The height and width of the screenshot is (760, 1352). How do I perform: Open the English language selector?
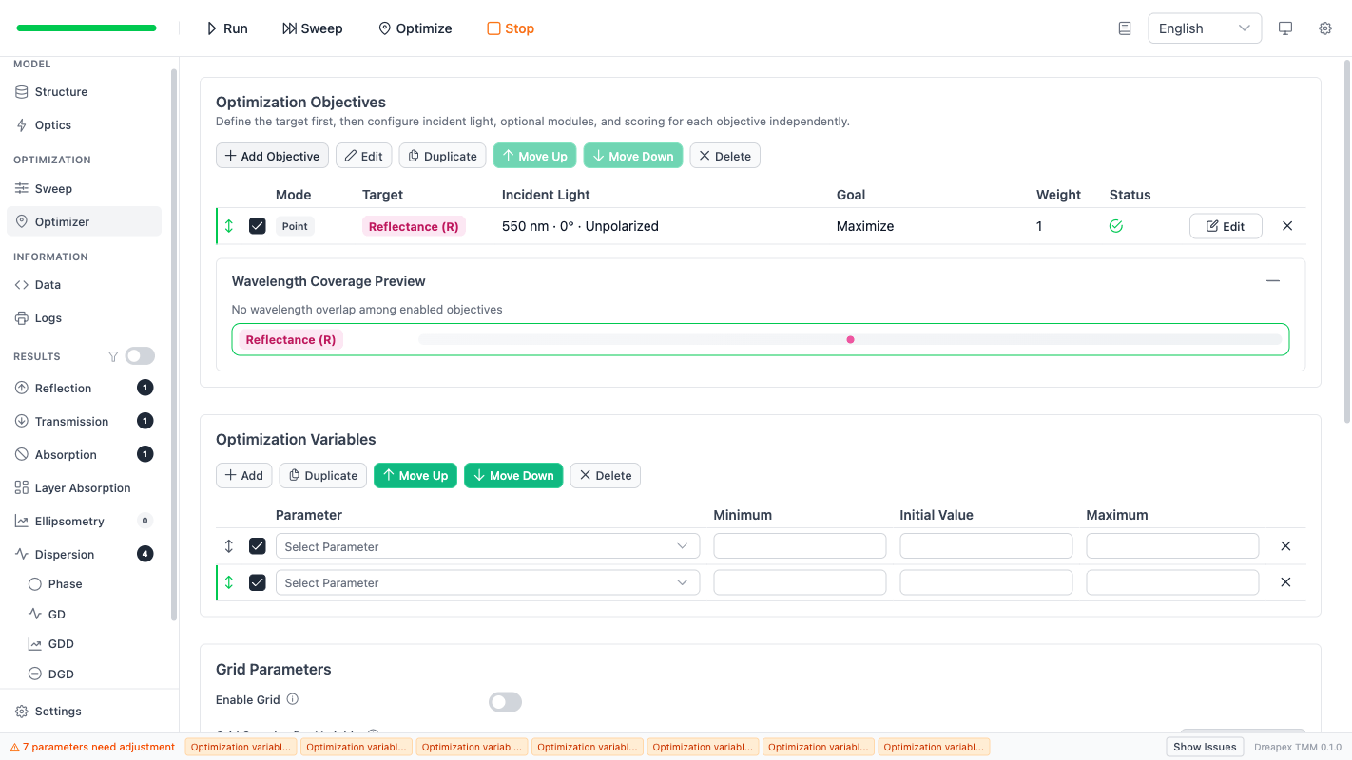click(1204, 28)
